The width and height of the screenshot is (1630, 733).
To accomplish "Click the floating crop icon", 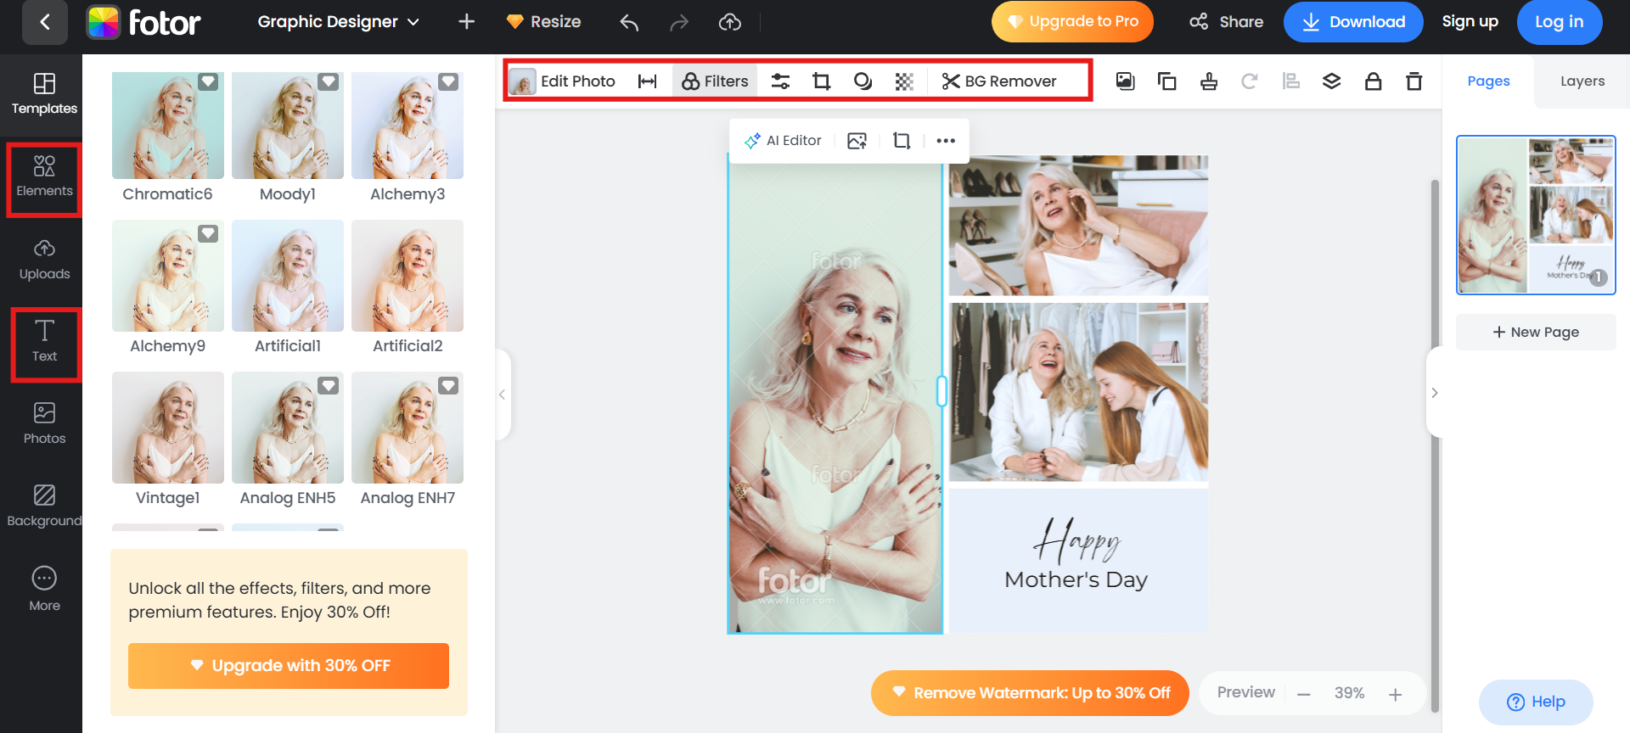I will [x=902, y=141].
